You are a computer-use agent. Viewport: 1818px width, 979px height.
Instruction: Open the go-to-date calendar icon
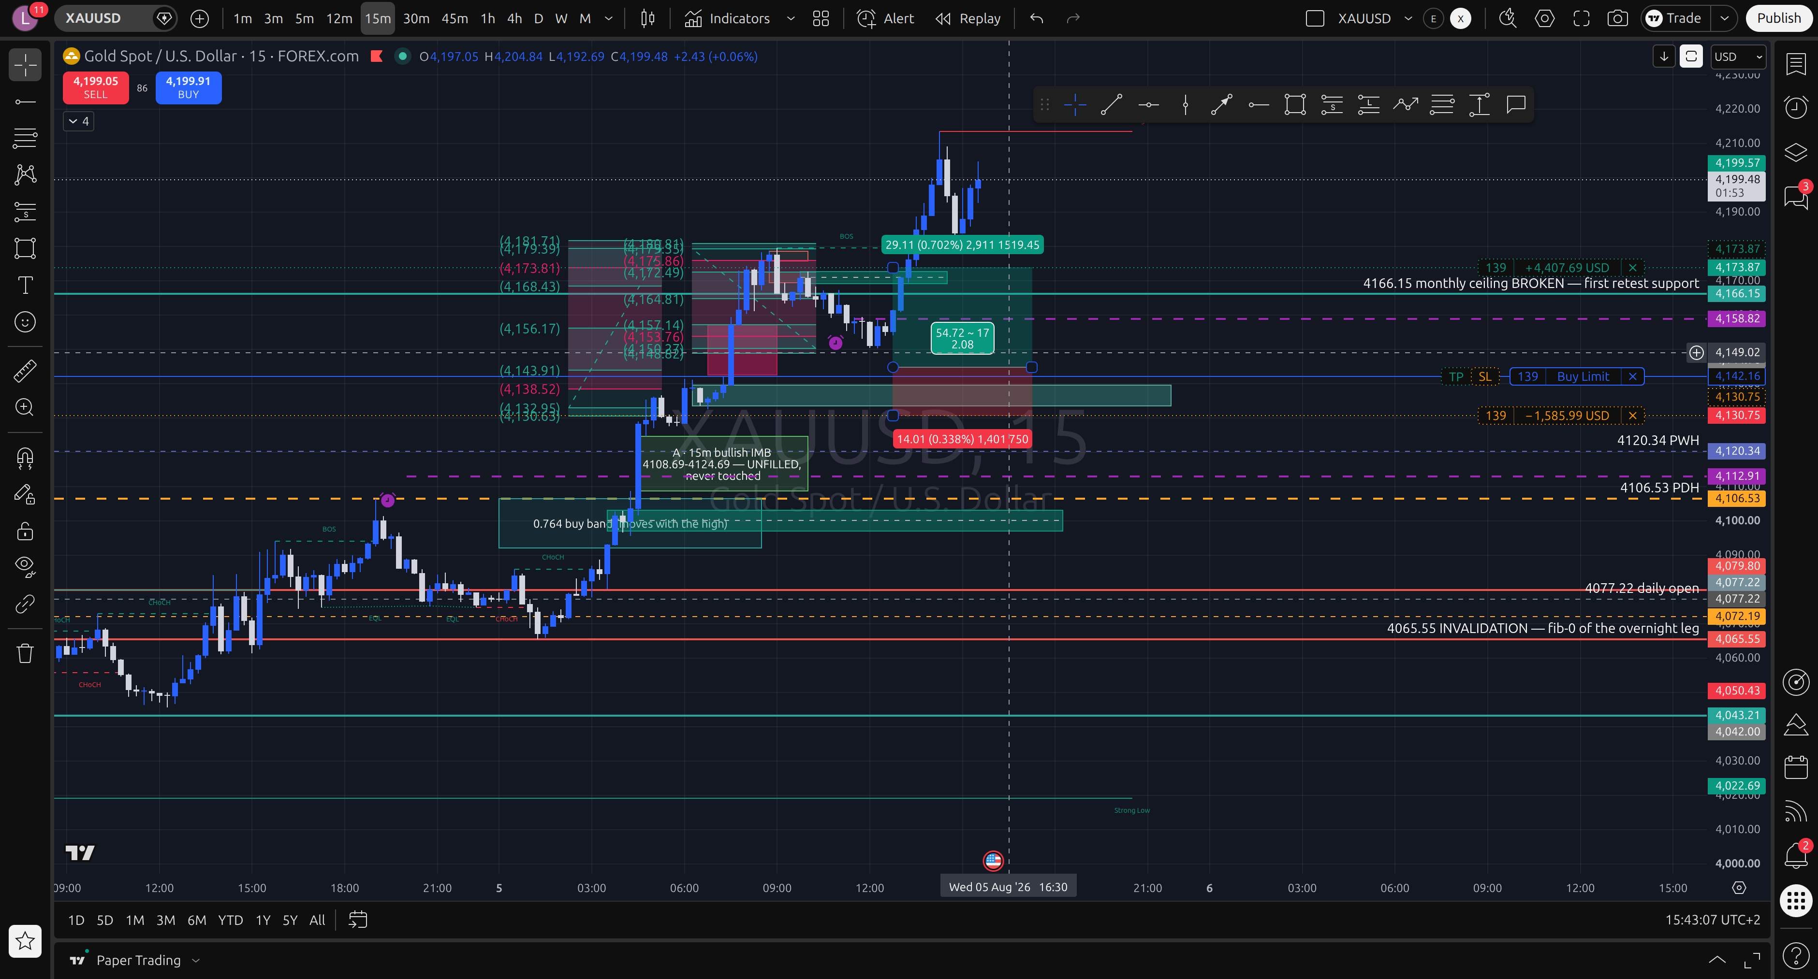358,920
